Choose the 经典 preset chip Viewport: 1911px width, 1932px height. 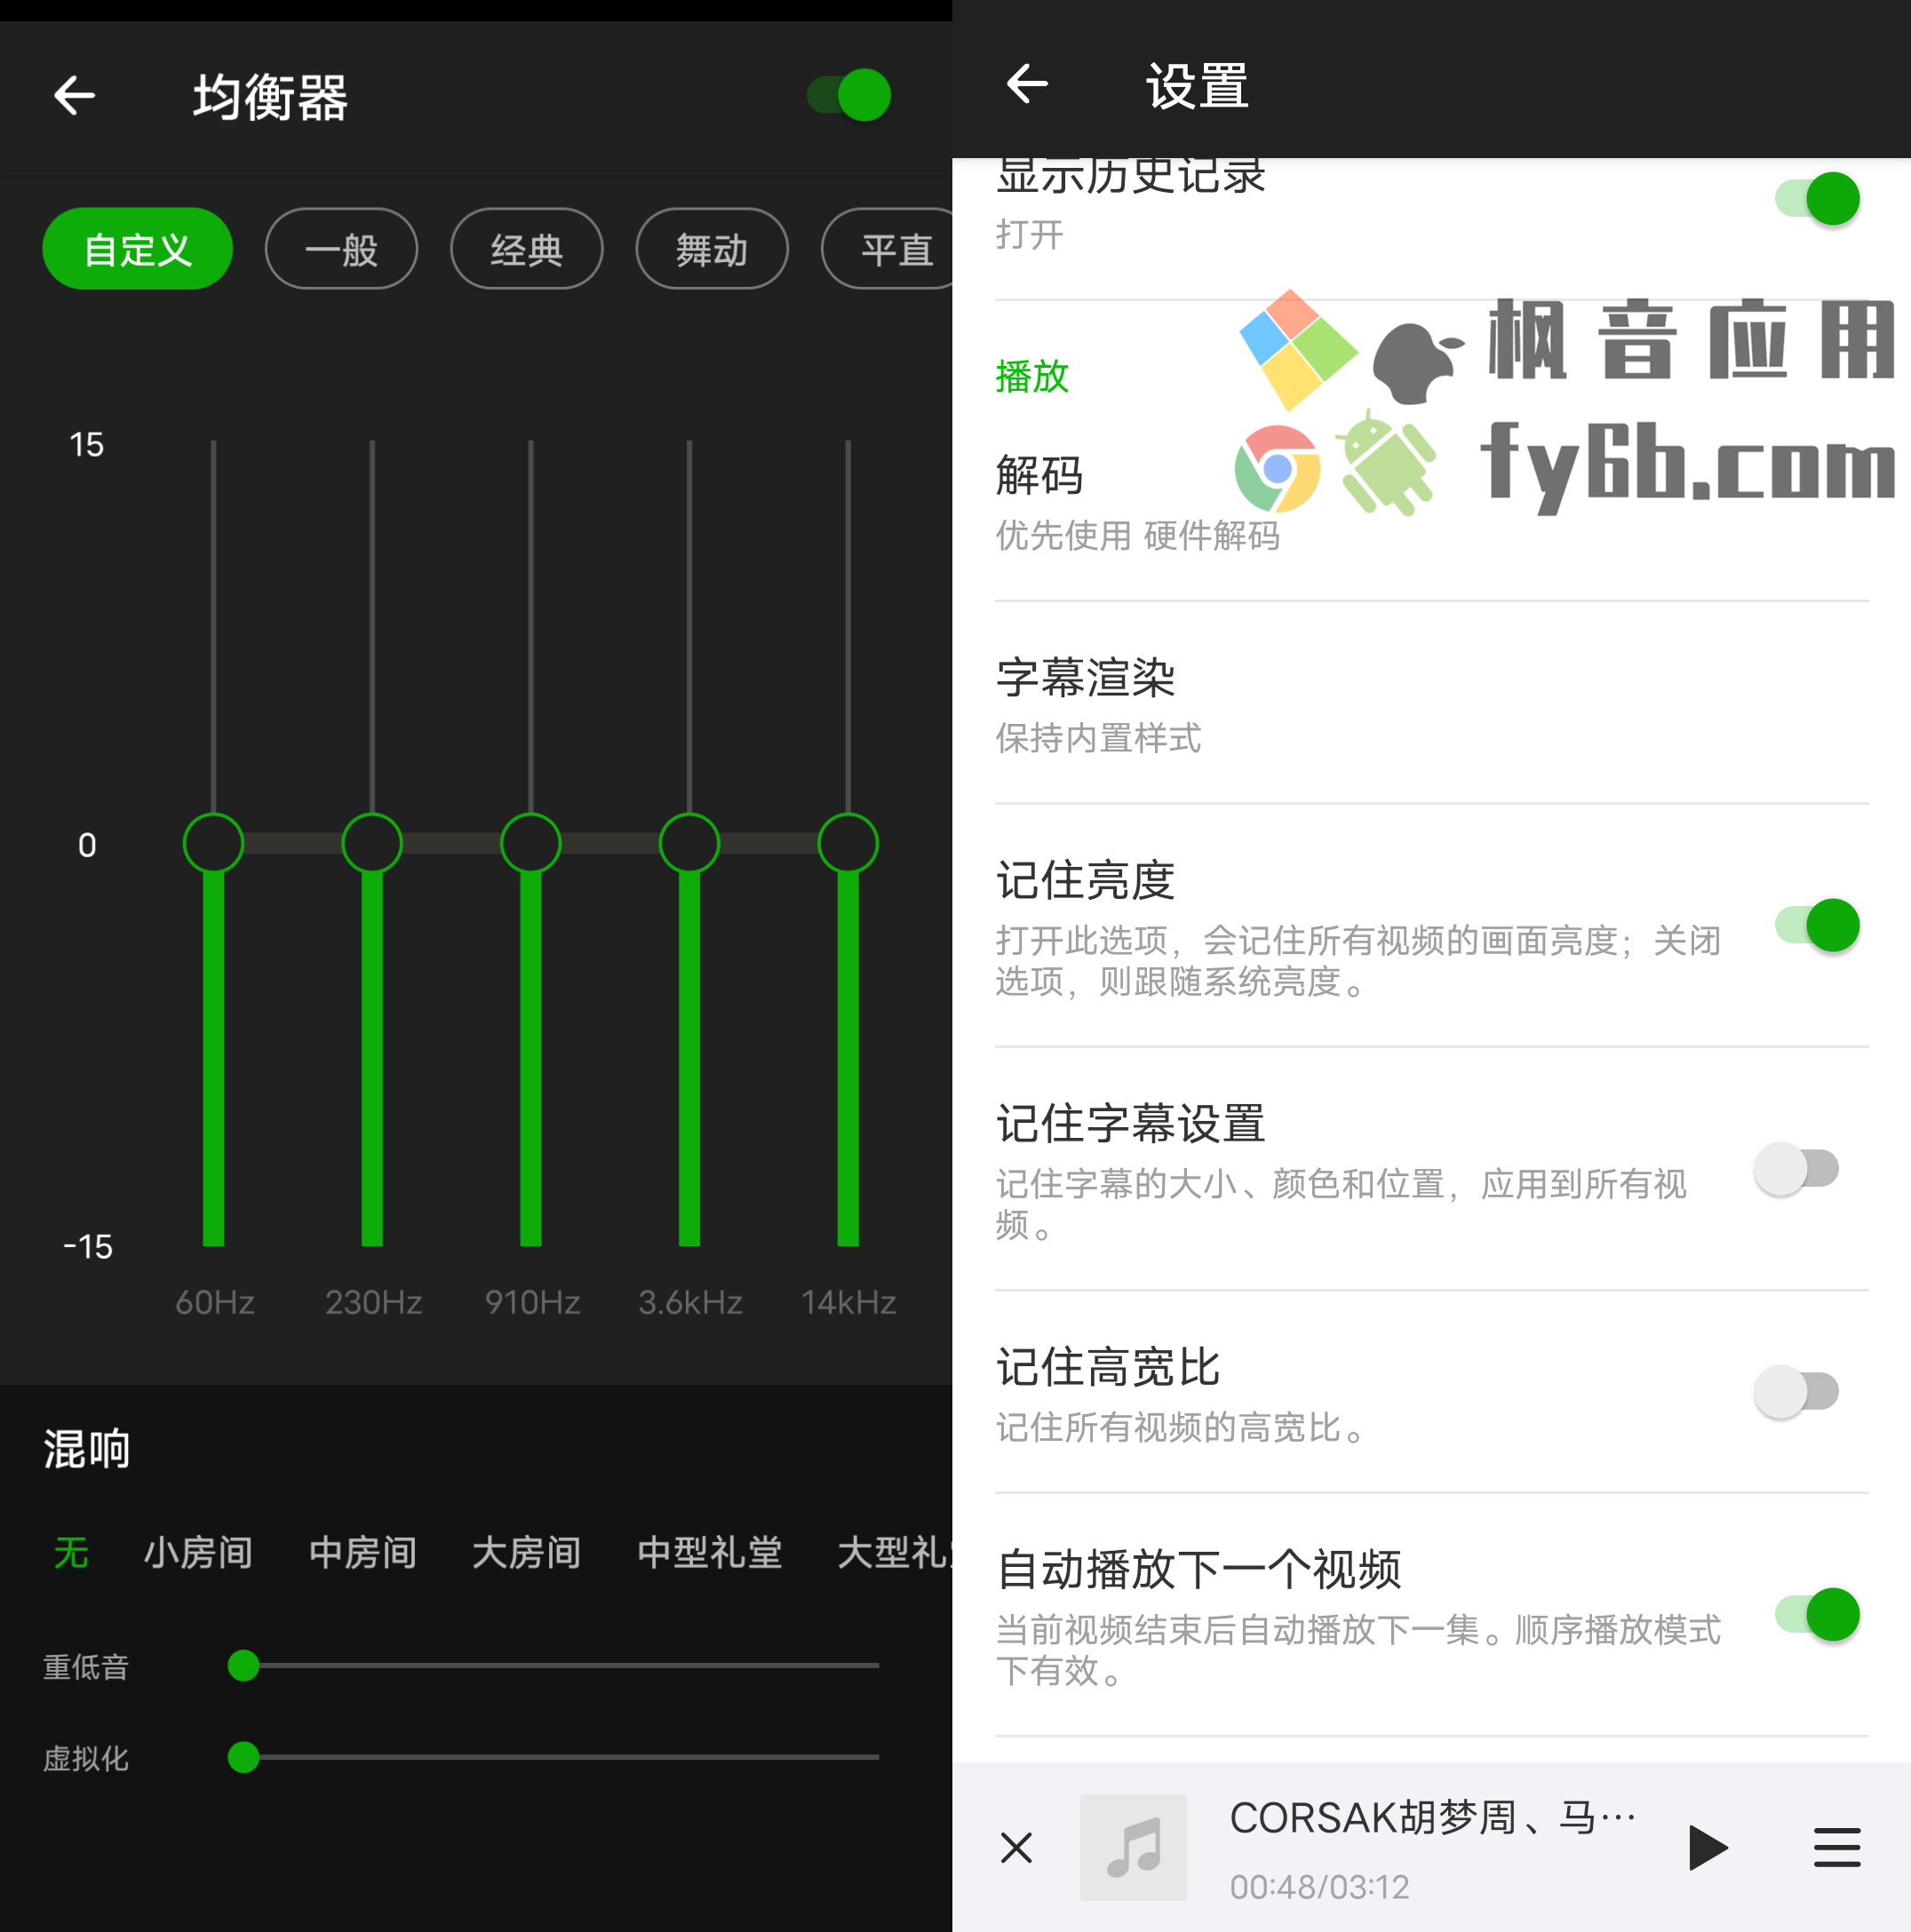526,249
